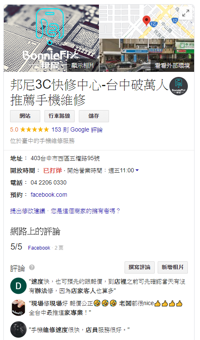Viewport: 200px width, 340px height.
Task: Expand opening hours dropdown arrow
Action: point(137,171)
